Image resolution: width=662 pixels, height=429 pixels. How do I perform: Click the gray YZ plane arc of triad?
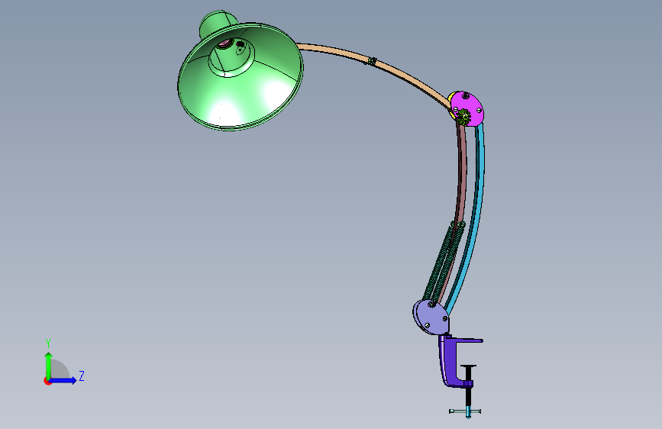[60, 369]
